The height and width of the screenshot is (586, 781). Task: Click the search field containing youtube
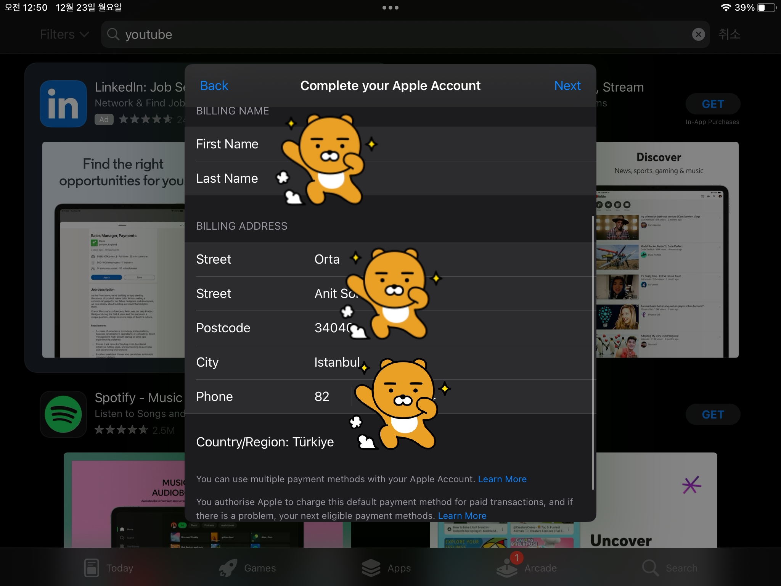405,34
